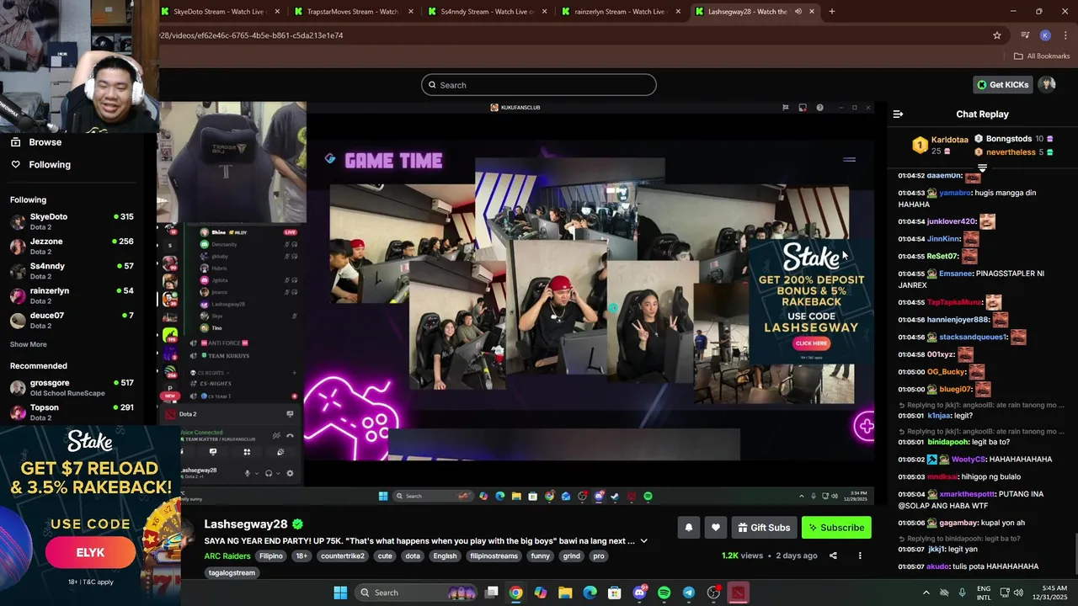Close the SkyeDoto Stream tab
Viewport: 1078px width, 606px height.
(x=277, y=12)
